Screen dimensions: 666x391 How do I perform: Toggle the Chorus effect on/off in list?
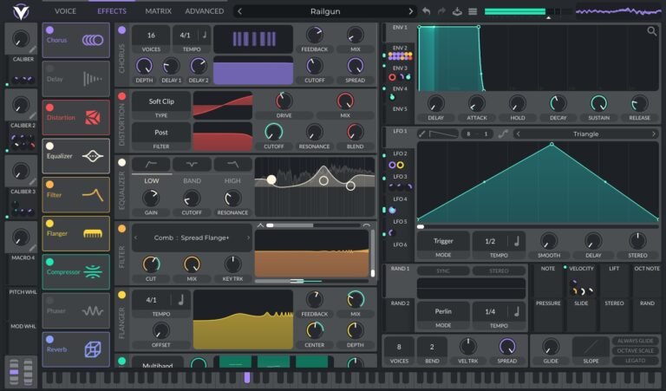pyautogui.click(x=49, y=30)
